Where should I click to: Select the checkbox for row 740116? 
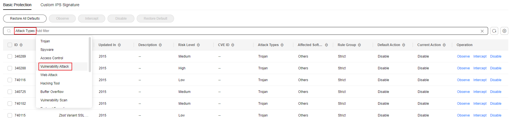click(10, 80)
